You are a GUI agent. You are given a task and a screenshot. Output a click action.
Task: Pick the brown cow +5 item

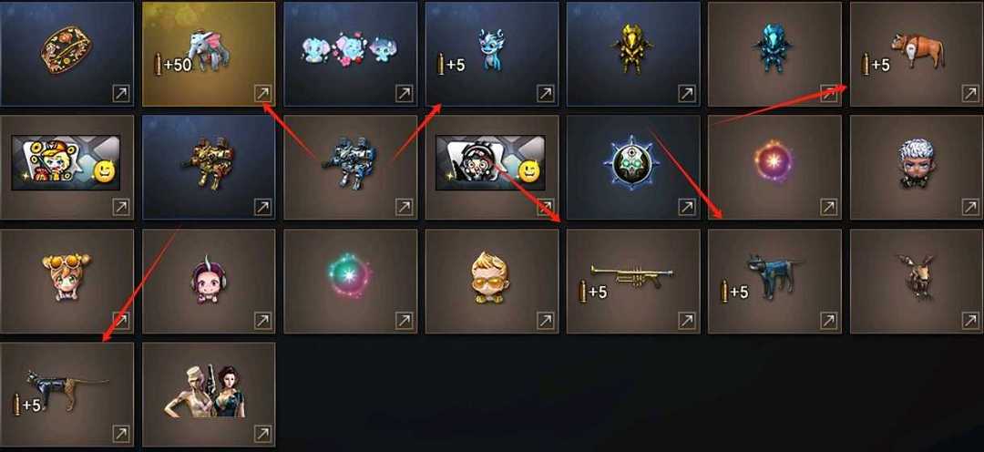[x=917, y=54]
